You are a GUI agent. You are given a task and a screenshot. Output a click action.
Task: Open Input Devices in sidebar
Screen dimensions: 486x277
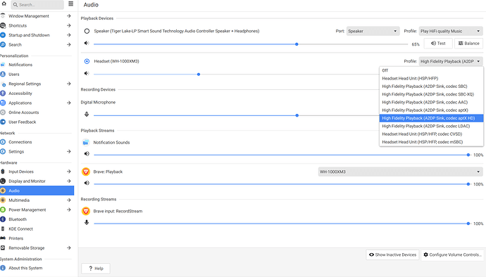(x=37, y=172)
